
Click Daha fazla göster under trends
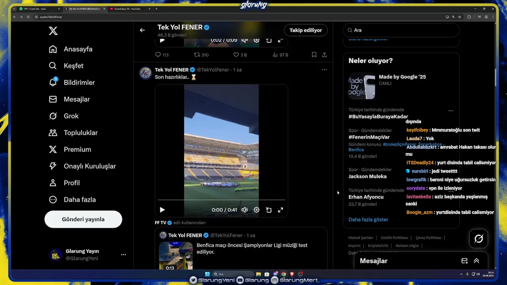(x=368, y=220)
